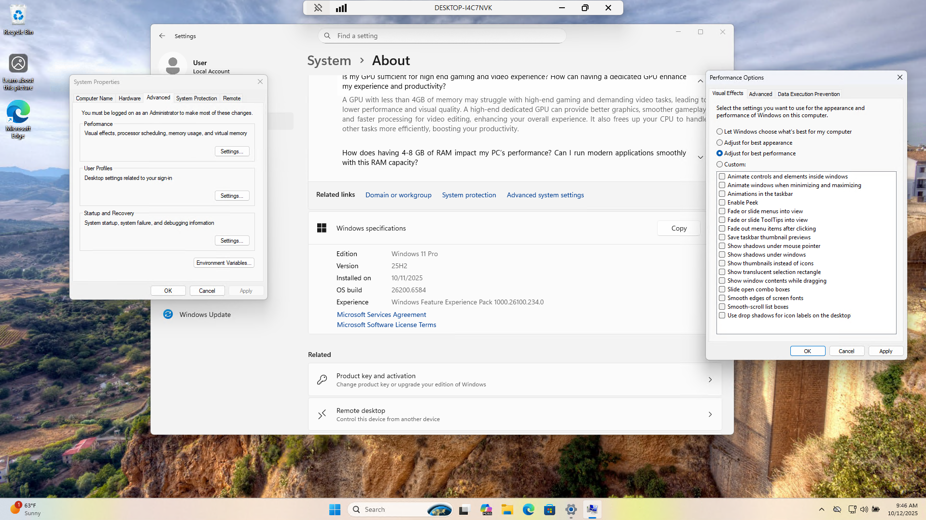Click the volume icon in system tray
The height and width of the screenshot is (520, 926).
click(864, 509)
